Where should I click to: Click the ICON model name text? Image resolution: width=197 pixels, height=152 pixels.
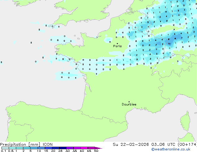(48, 145)
